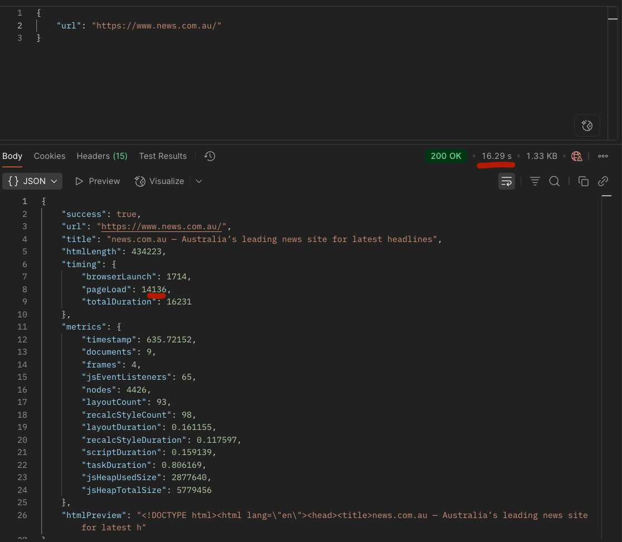The height and width of the screenshot is (542, 622).
Task: Click the Visualize button
Action: [159, 181]
